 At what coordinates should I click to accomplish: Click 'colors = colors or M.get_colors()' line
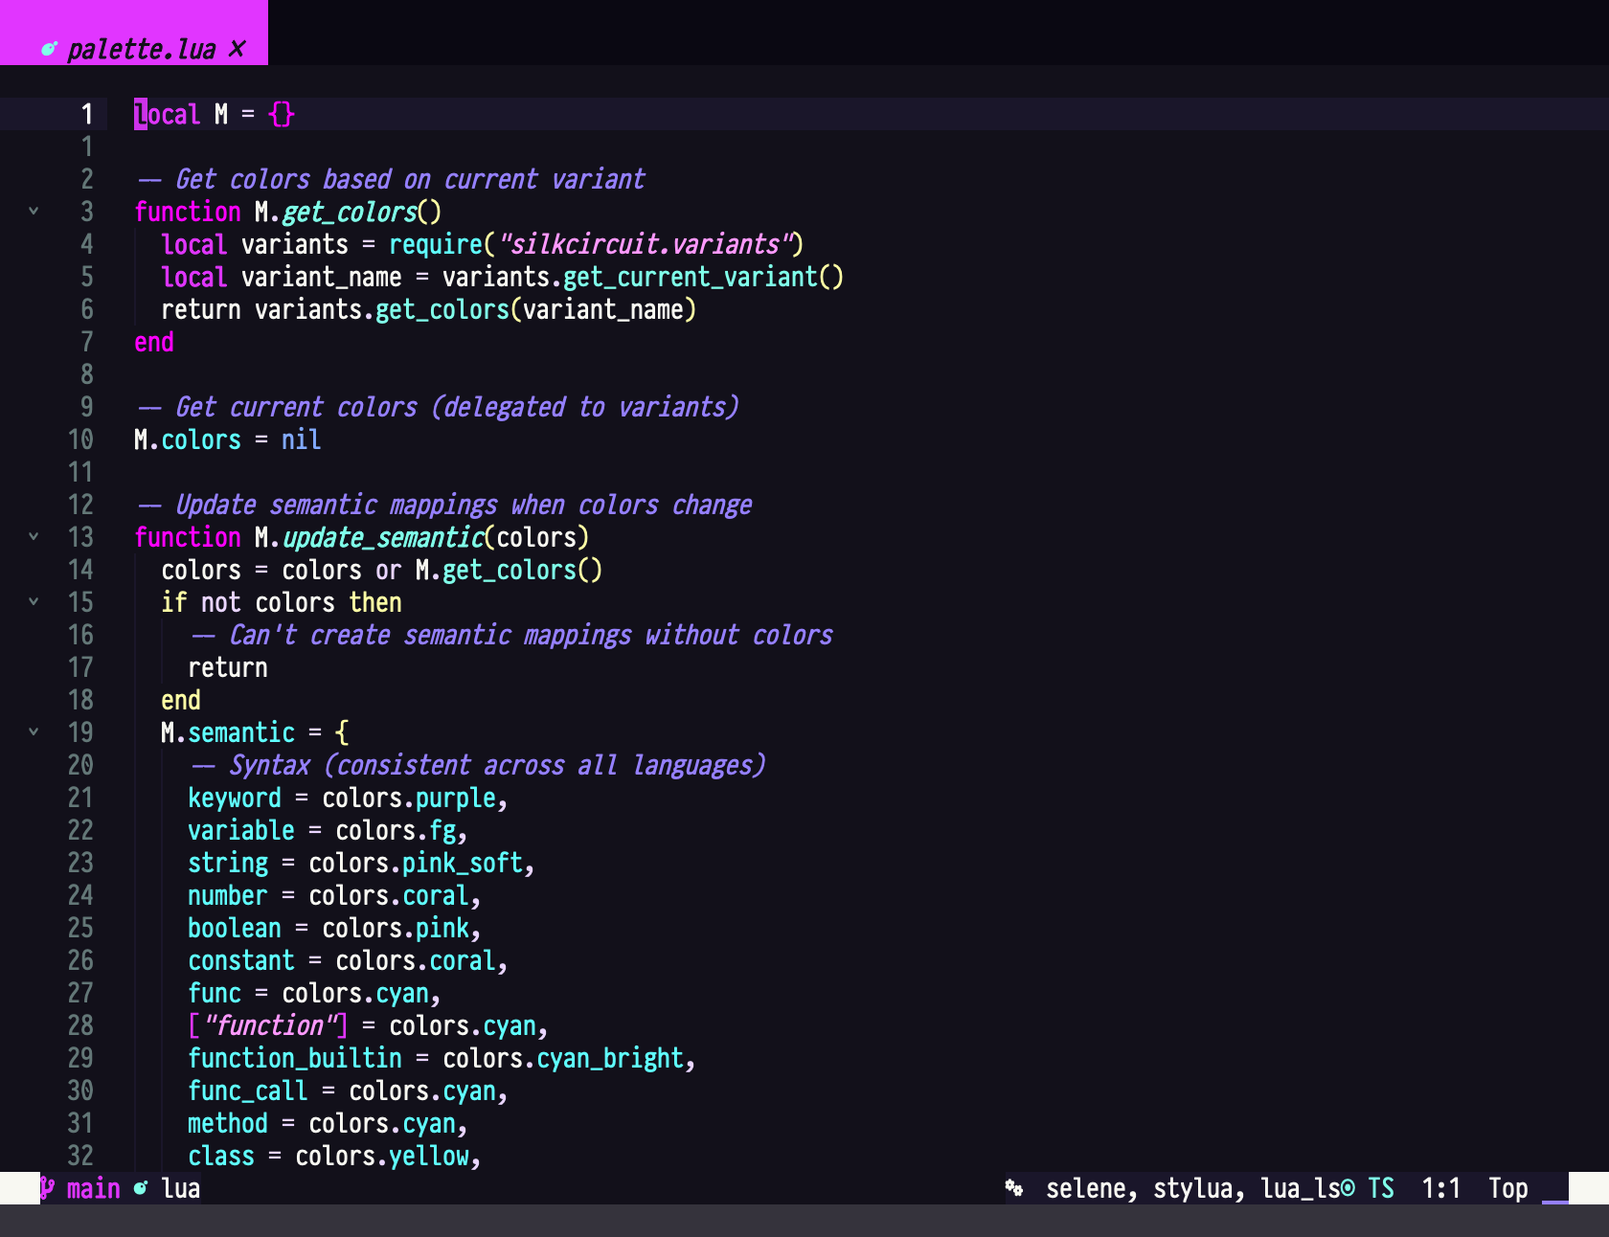382,570
